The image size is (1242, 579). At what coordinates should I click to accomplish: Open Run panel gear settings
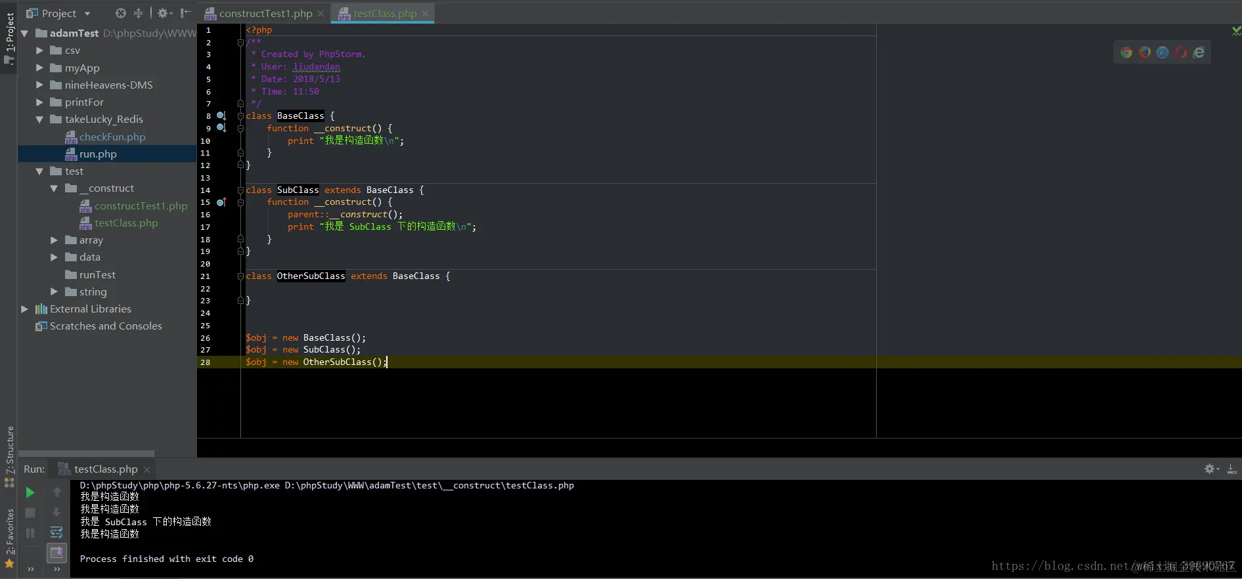[x=1212, y=469]
